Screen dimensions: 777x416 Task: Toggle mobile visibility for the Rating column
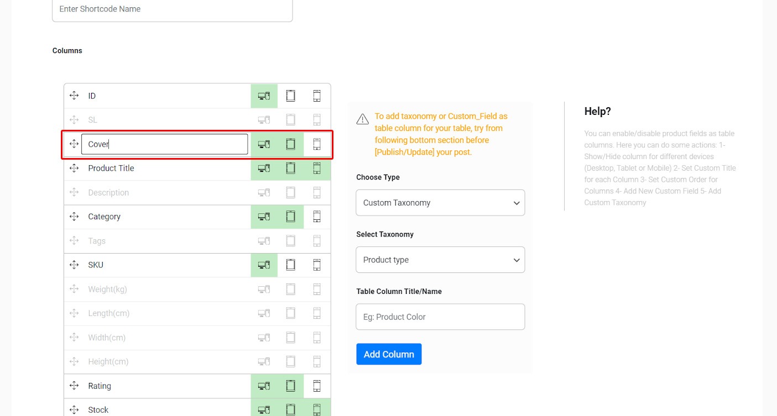tap(317, 386)
